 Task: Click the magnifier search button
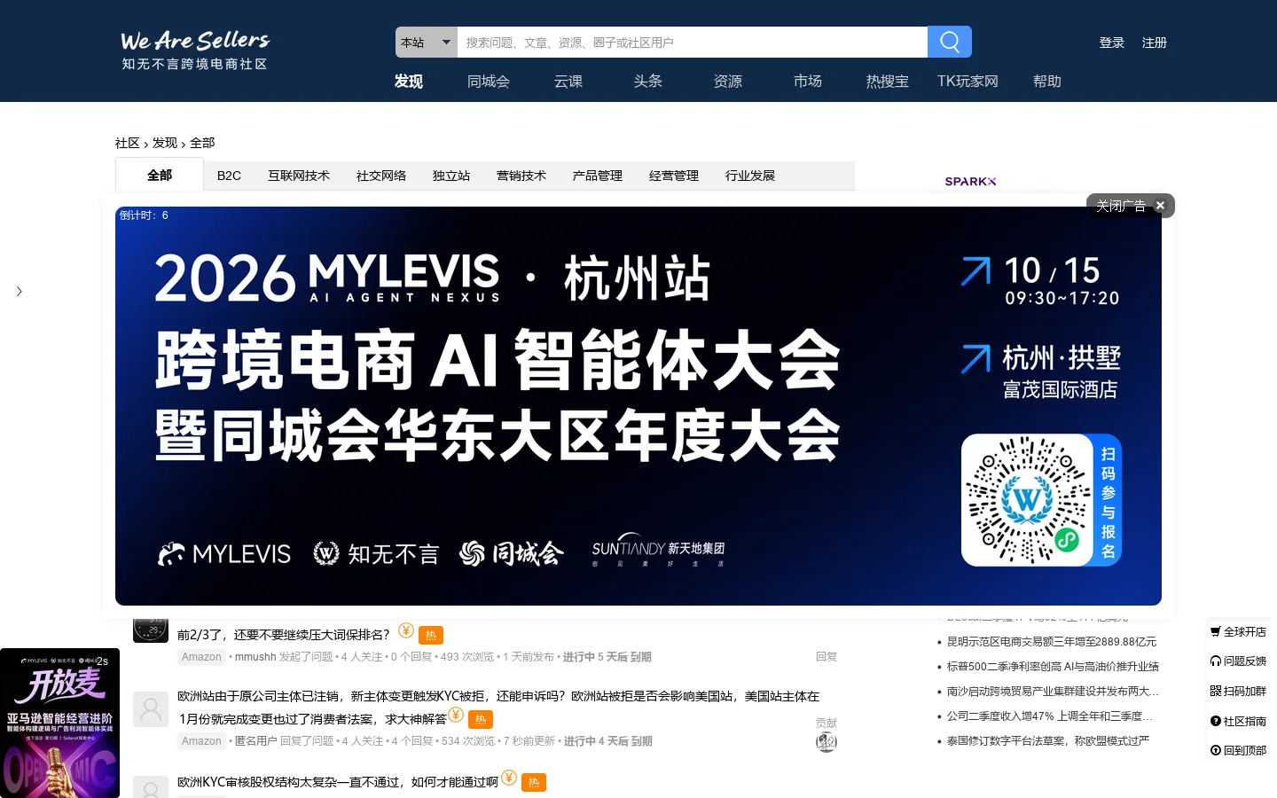tap(950, 42)
